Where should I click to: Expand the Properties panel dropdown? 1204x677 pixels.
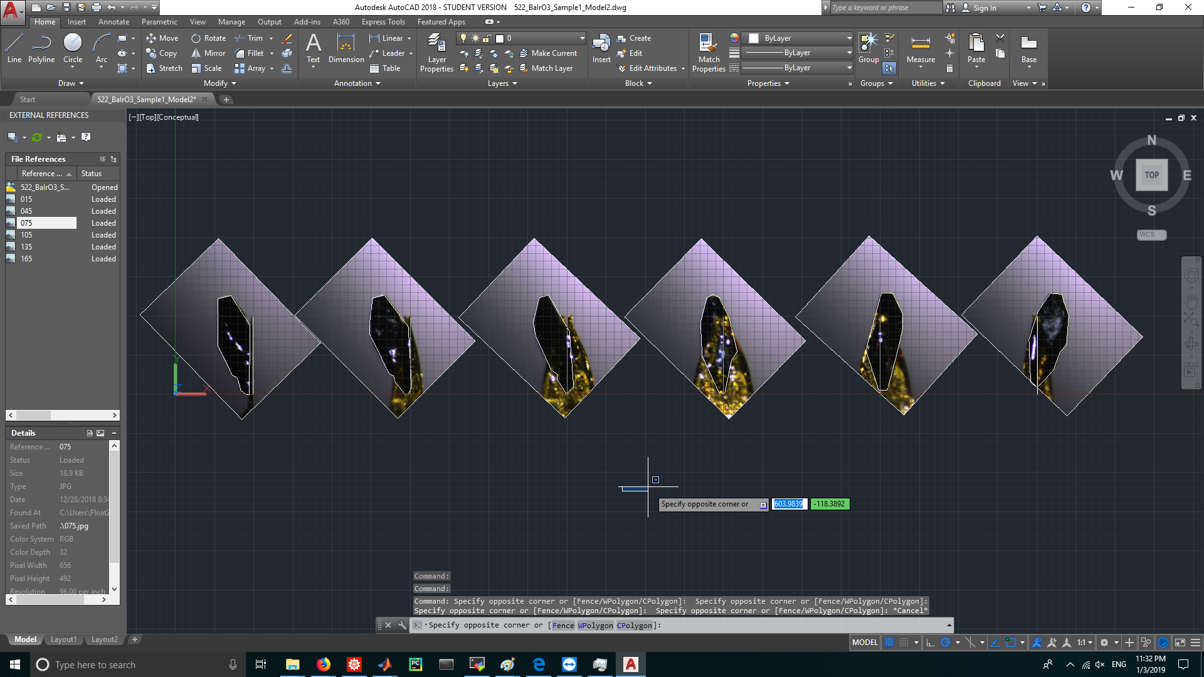[x=768, y=83]
